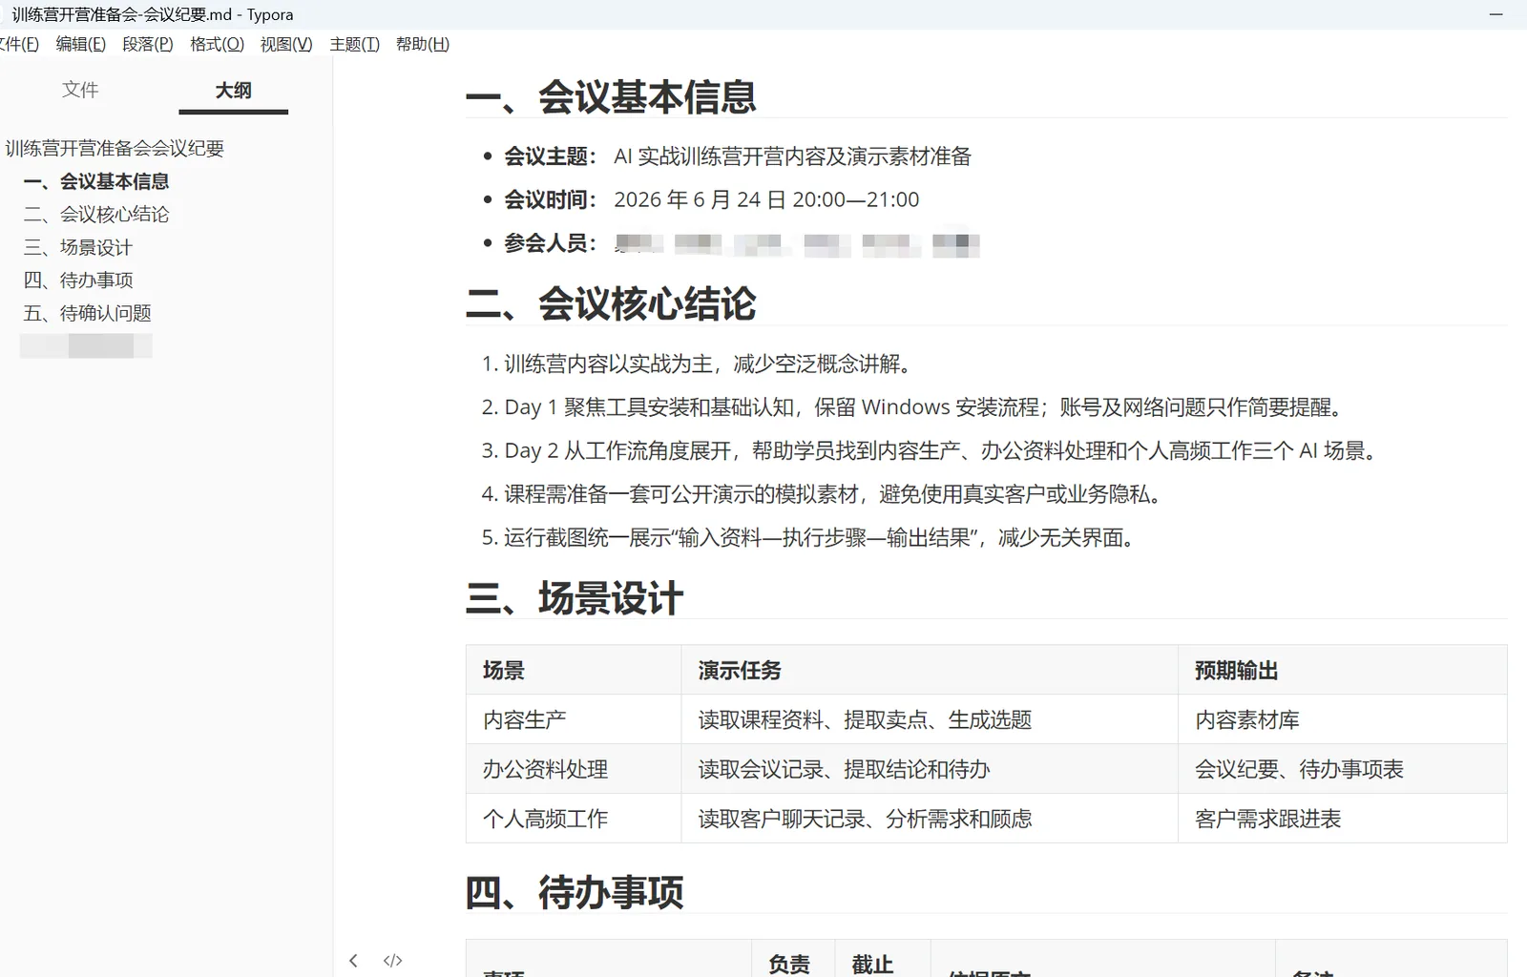The image size is (1527, 977).
Task: Click the cell 读取客户聊天记录、分析需求和顾虑
Action: 930,819
